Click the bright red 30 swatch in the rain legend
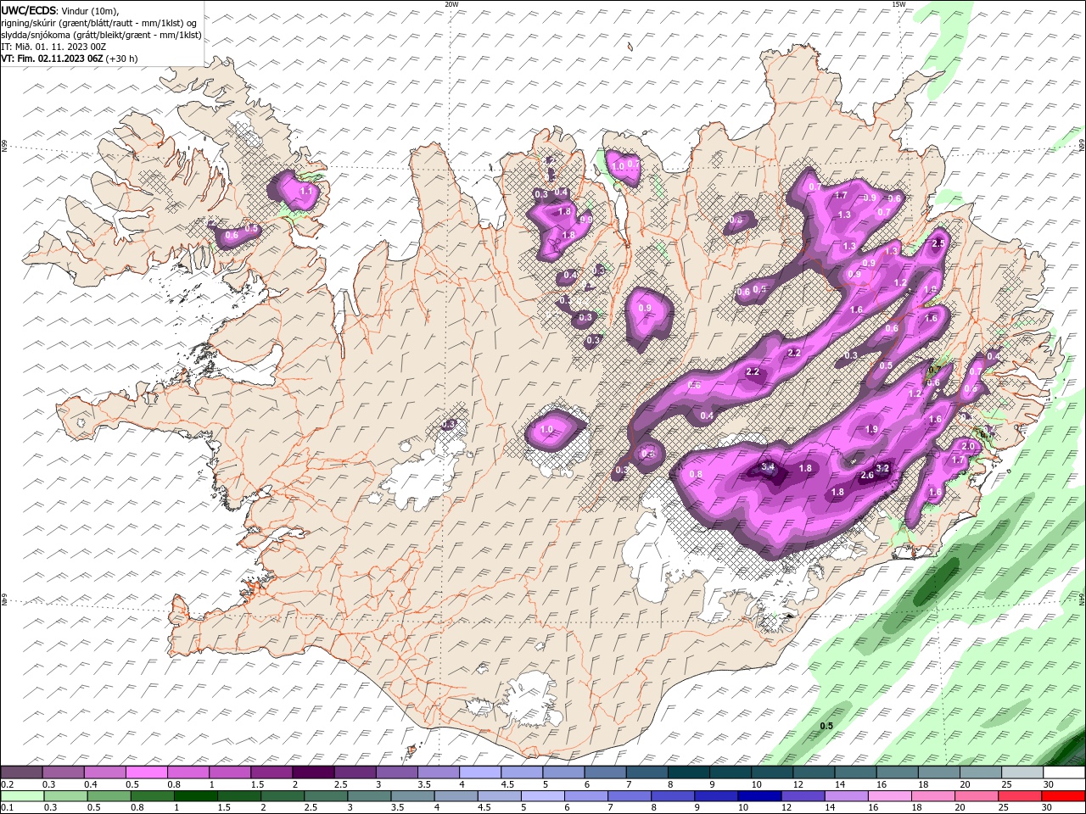1086x814 pixels. [1064, 796]
